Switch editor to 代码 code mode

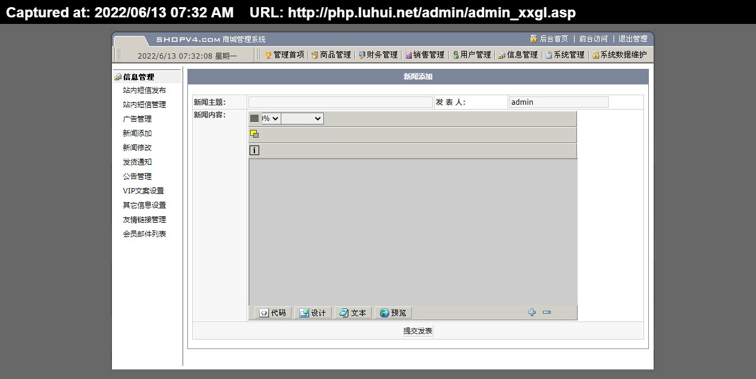pos(273,313)
